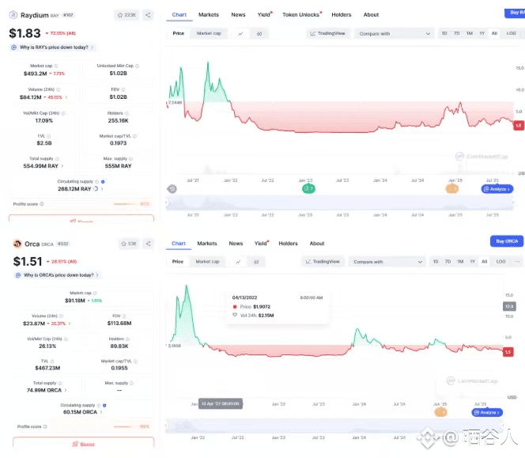525x458 pixels.
Task: Open the green event marker near Jan '23
Action: (x=308, y=188)
